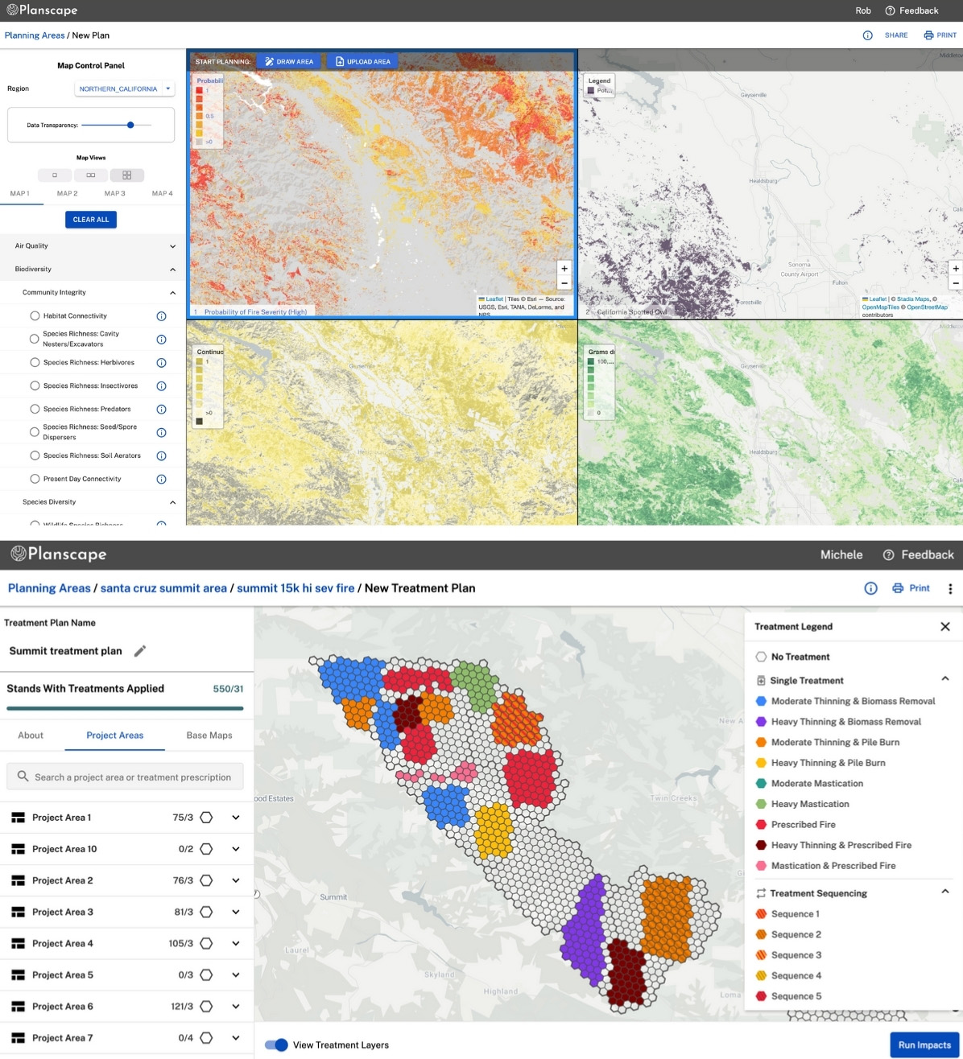
Task: Click the info icon beside SHARE
Action: [867, 35]
